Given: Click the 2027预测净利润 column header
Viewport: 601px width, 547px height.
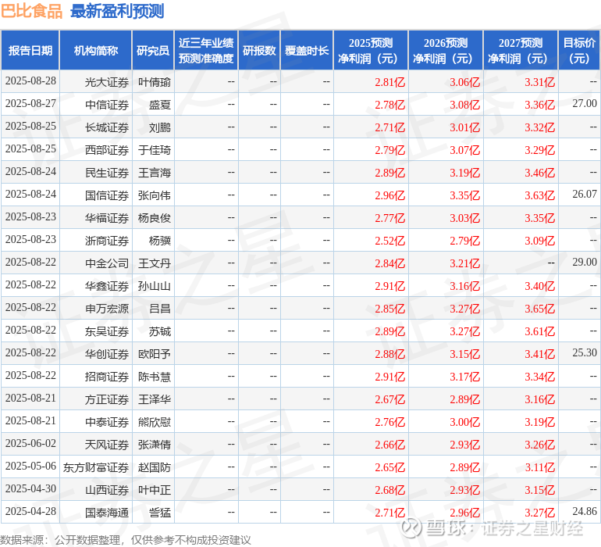Looking at the screenshot, I should pos(521,50).
